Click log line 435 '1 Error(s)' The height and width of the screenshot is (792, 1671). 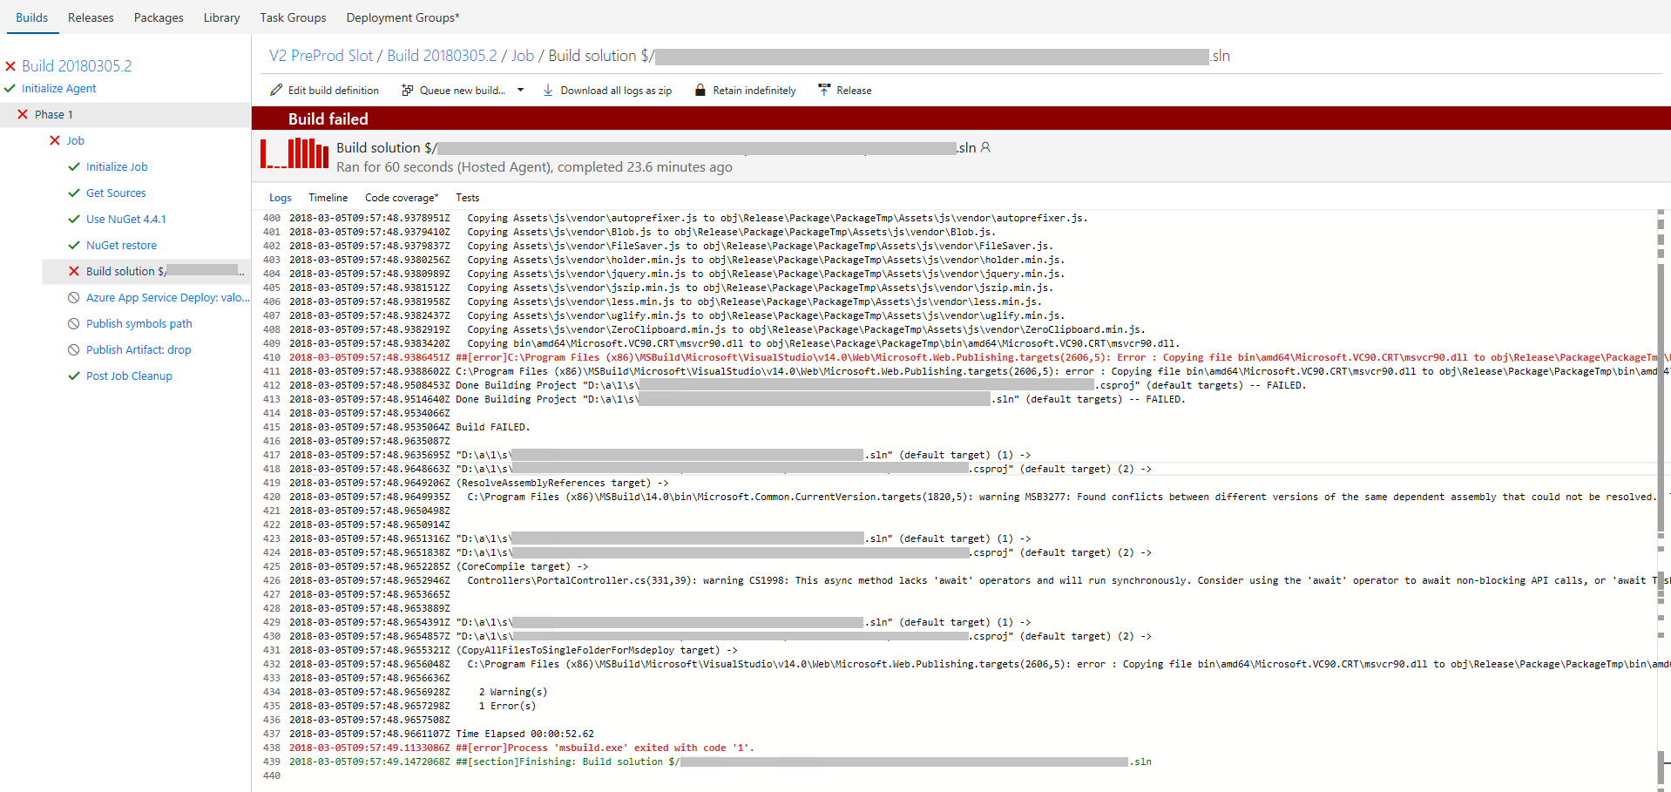507,706
